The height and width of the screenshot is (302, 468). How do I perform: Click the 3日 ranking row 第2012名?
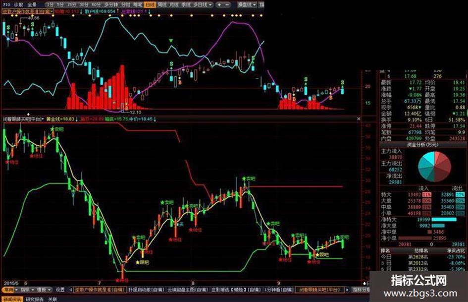pyautogui.click(x=422, y=263)
